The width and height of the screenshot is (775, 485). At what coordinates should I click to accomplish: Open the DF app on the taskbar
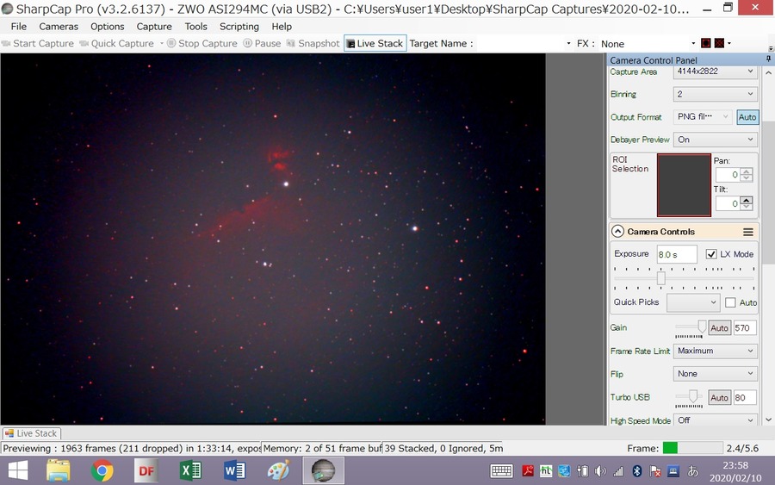(x=146, y=470)
